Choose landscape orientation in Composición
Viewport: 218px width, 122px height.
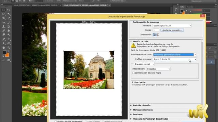(x=158, y=35)
